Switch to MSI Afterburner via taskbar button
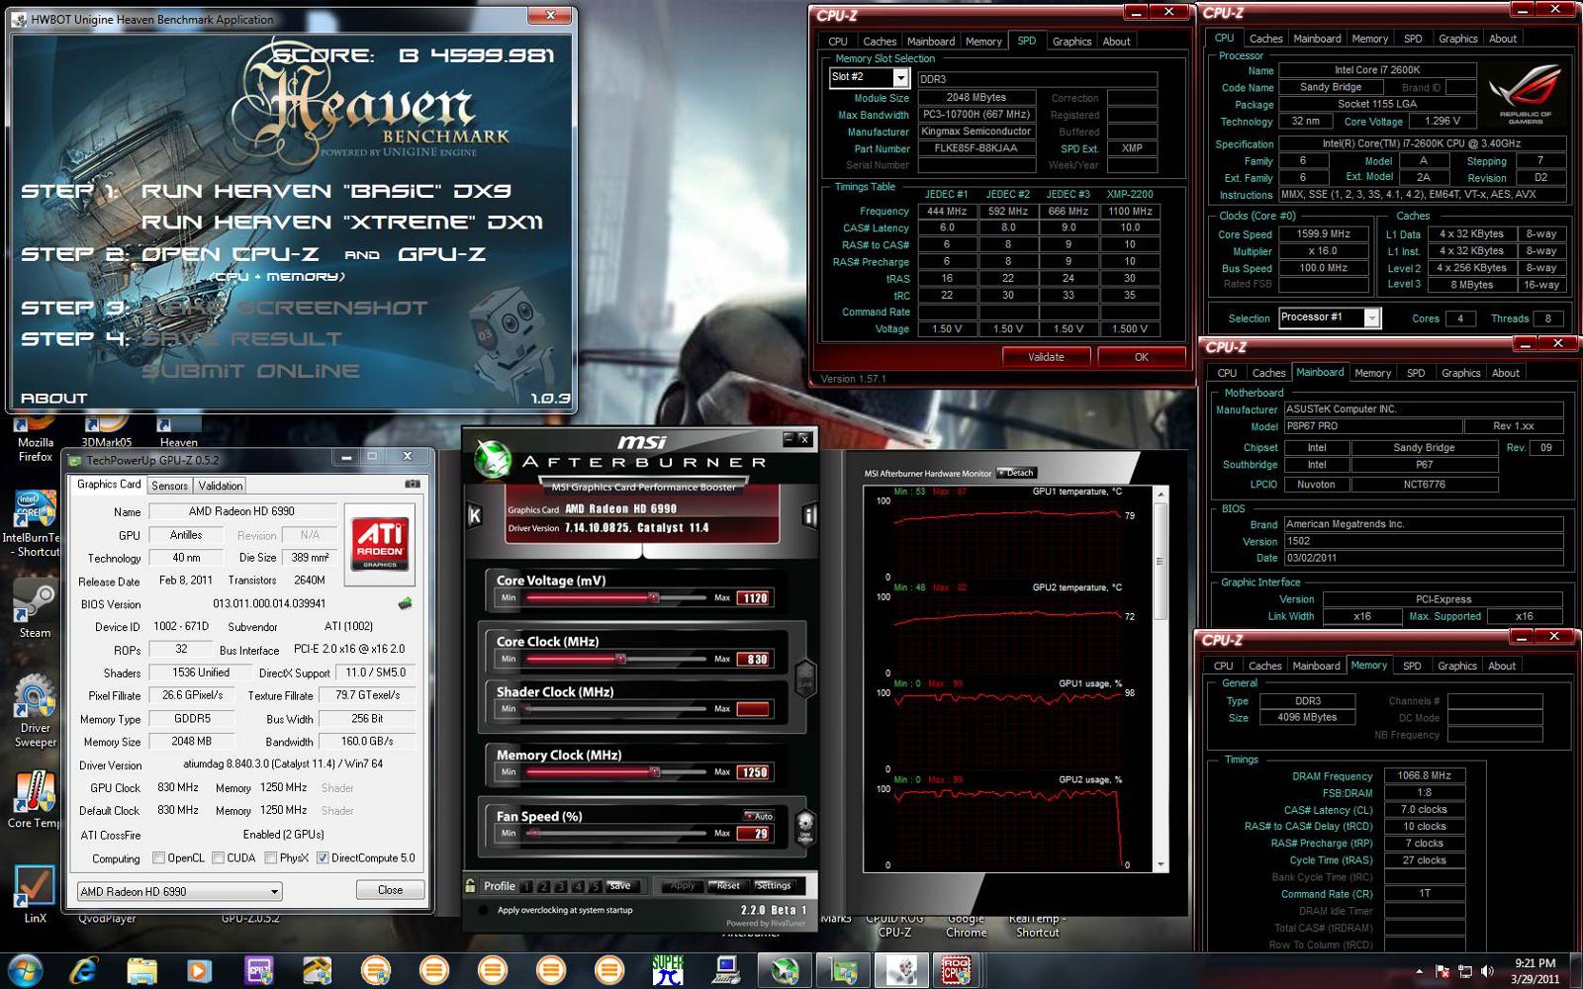The width and height of the screenshot is (1583, 989). pyautogui.click(x=785, y=970)
